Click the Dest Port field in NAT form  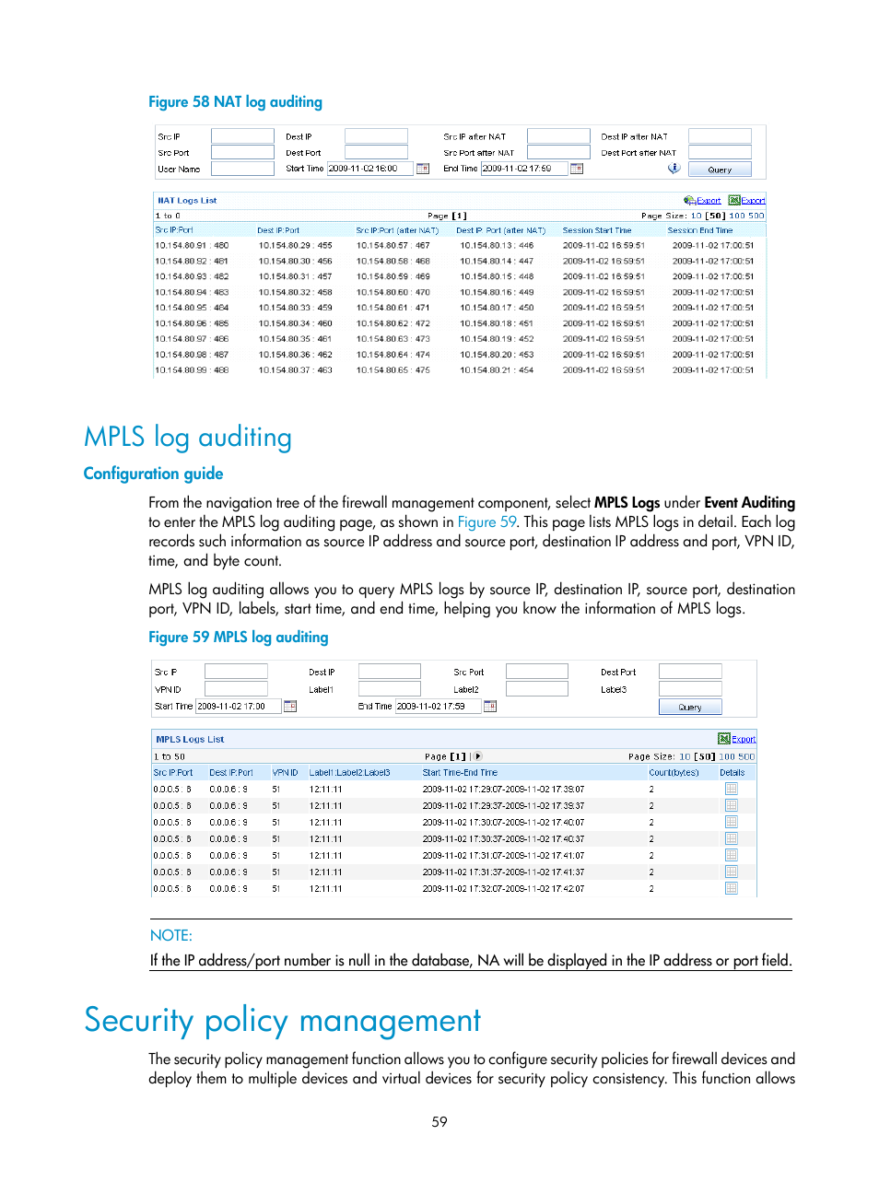click(x=376, y=153)
